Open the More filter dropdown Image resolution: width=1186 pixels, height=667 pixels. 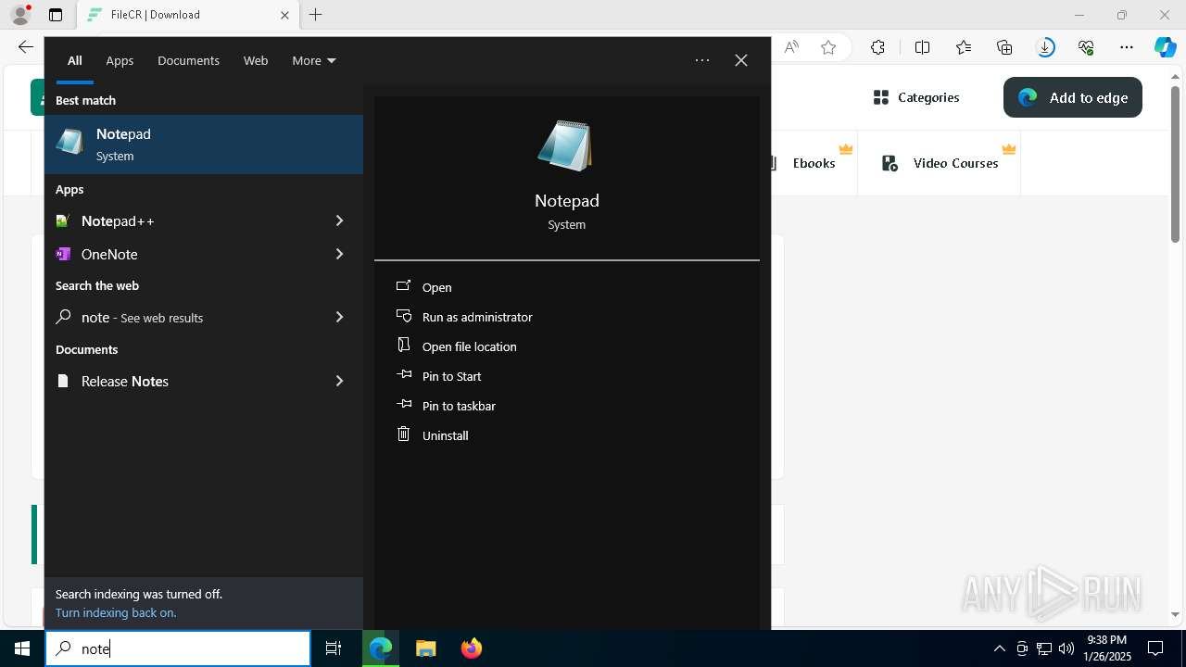click(x=314, y=60)
